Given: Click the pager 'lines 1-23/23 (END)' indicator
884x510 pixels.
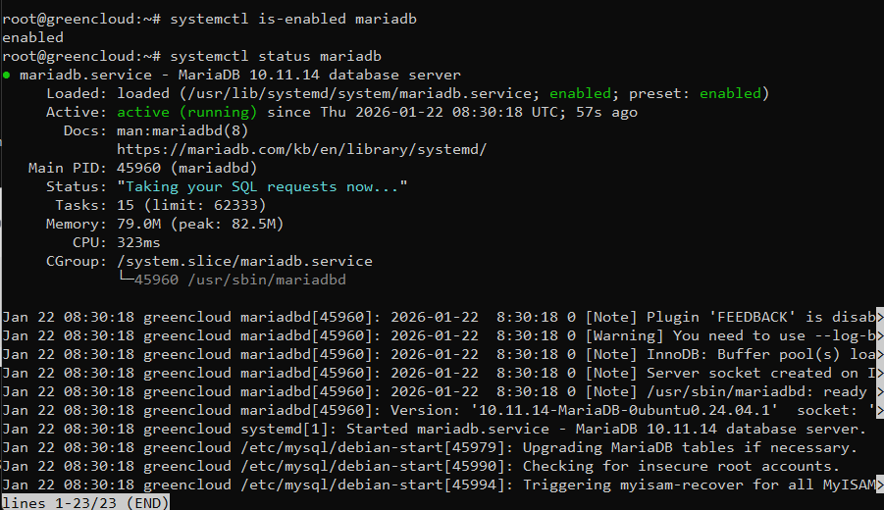Looking at the screenshot, I should [85, 503].
